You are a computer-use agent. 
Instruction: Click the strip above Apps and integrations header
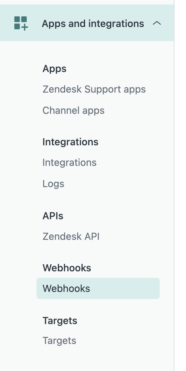pyautogui.click(x=87, y=2)
